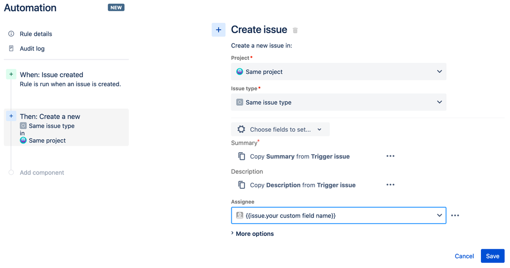Click the gear icon in Choose fields
510x268 pixels.
pos(241,130)
